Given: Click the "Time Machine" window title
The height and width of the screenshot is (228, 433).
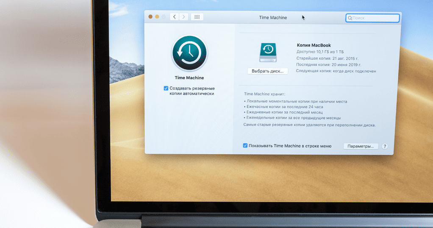Looking at the screenshot, I should [273, 18].
